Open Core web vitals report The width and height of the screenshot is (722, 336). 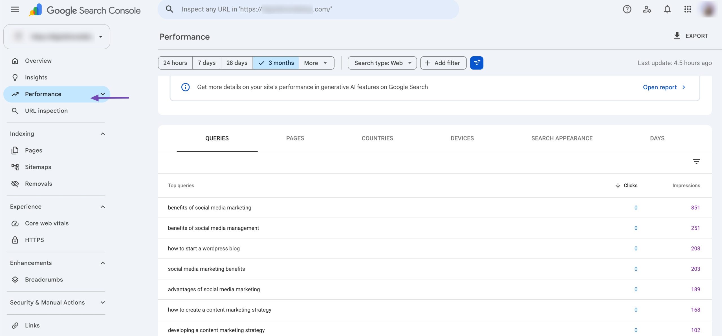coord(57,223)
